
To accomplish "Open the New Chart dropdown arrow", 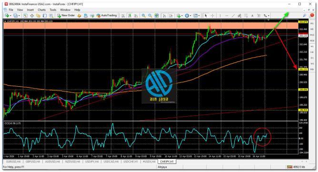I will [10, 16].
